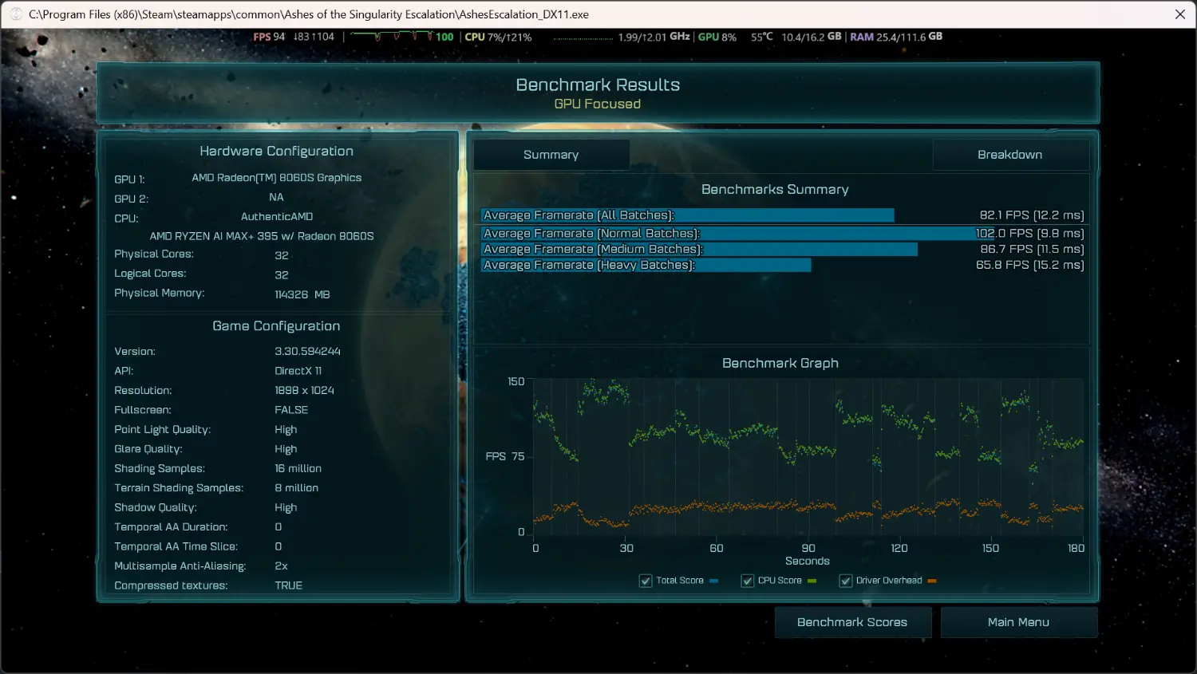1197x674 pixels.
Task: Uncheck the Driver Overhead checkbox
Action: (x=846, y=581)
